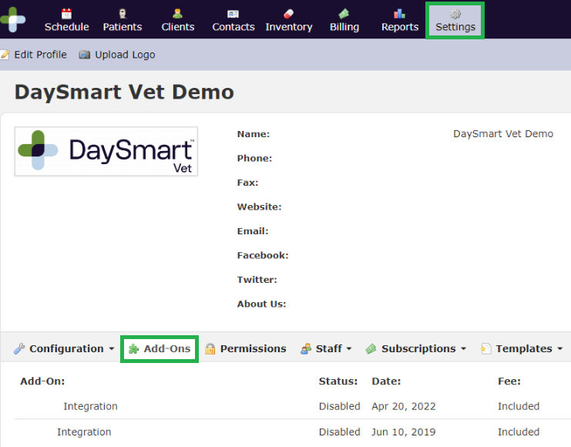
Task: Open the Contacts card icon
Action: (x=233, y=14)
